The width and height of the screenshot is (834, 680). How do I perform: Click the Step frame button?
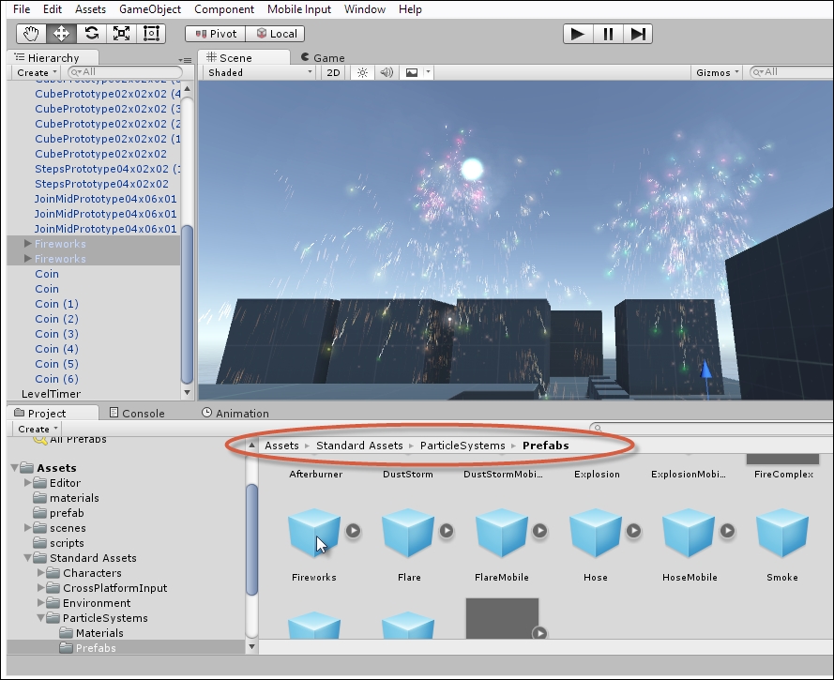coord(638,34)
